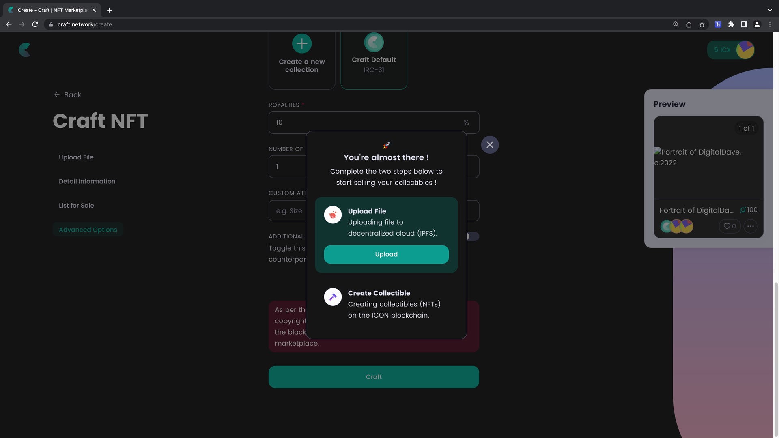Open the List for Sale section

[76, 205]
